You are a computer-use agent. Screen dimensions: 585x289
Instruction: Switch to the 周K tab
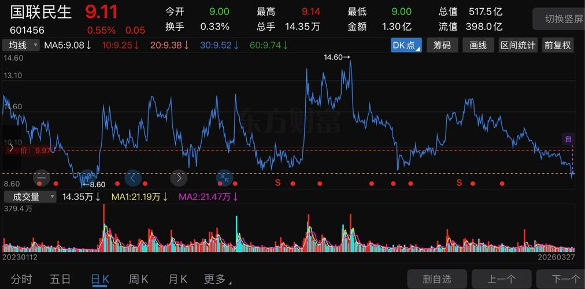[x=139, y=279]
